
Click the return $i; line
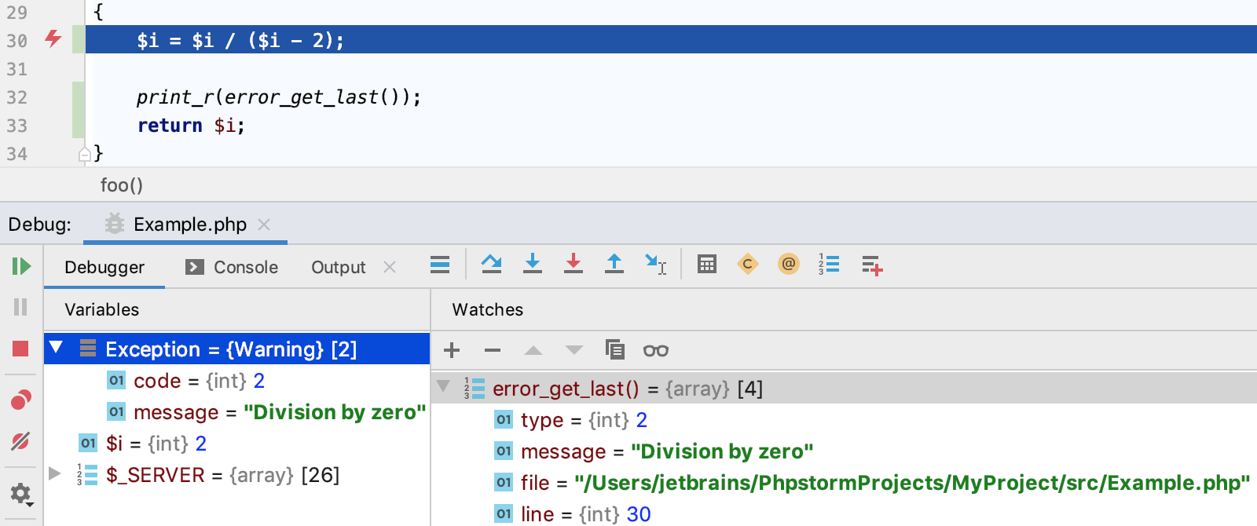191,126
